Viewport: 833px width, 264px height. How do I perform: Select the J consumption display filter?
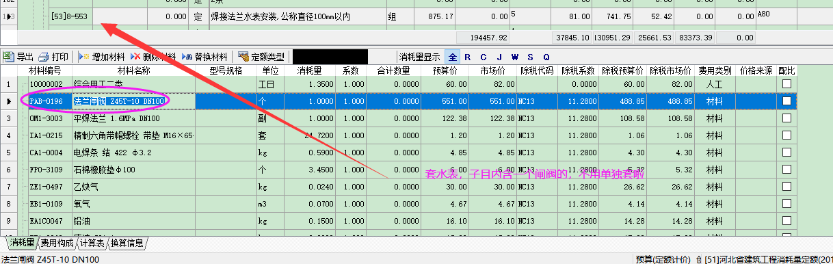tap(499, 57)
